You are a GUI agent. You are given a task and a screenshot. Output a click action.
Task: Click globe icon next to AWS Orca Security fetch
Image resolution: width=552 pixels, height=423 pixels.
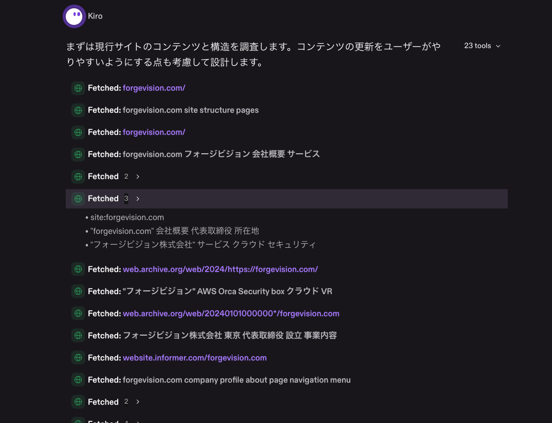point(78,291)
